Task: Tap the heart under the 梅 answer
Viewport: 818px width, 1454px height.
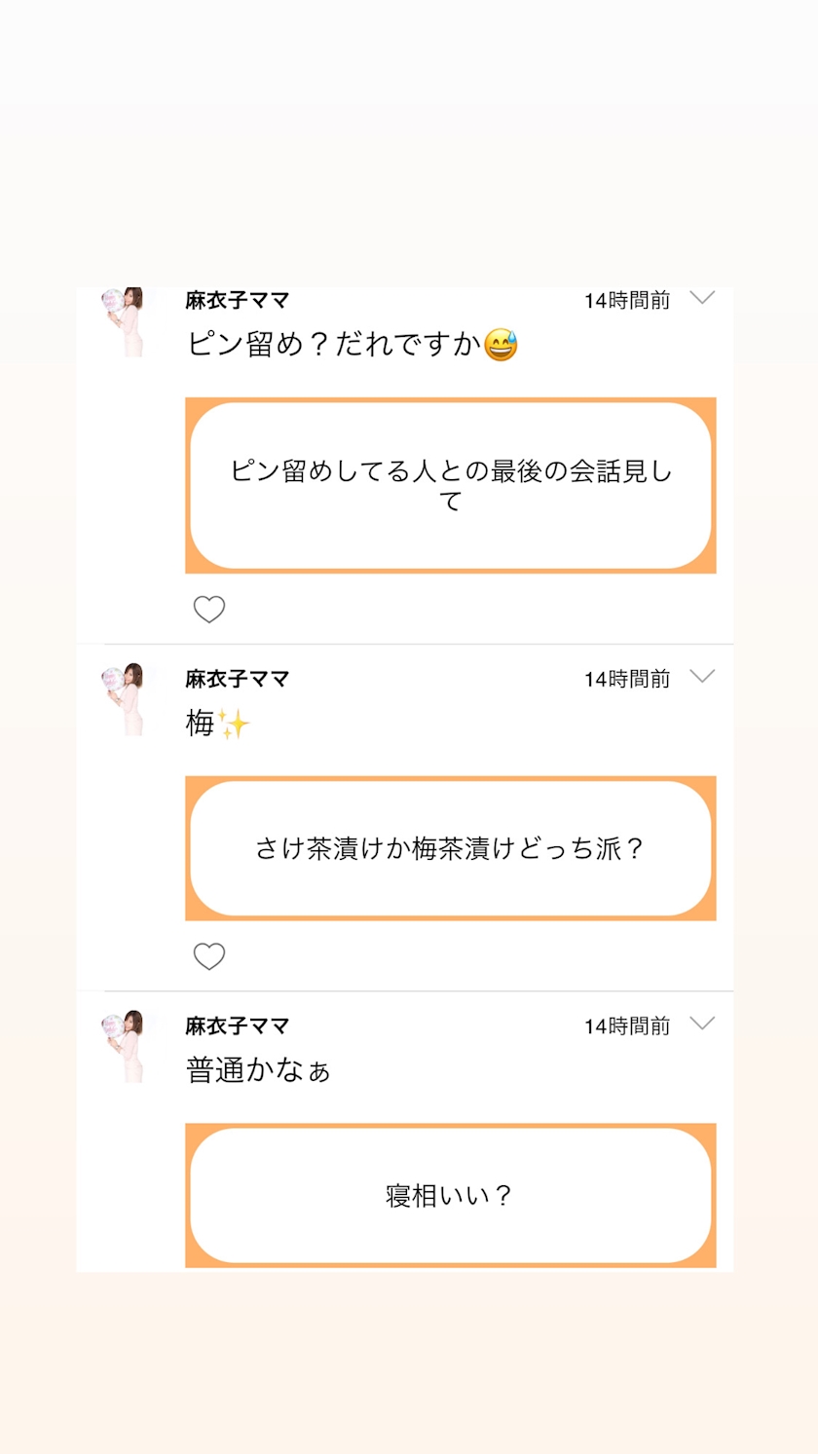Action: pos(209,957)
